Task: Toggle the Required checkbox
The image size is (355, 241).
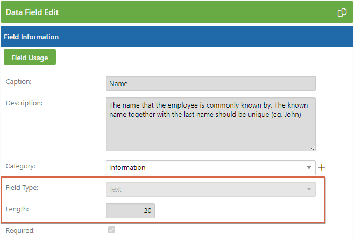Action: tap(112, 230)
